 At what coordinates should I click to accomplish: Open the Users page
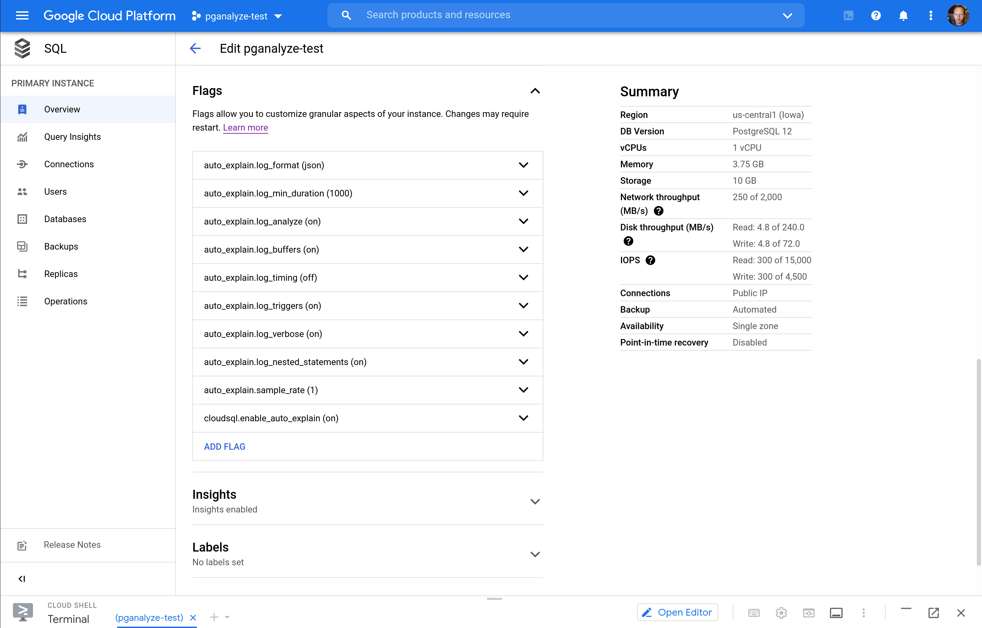(88, 192)
